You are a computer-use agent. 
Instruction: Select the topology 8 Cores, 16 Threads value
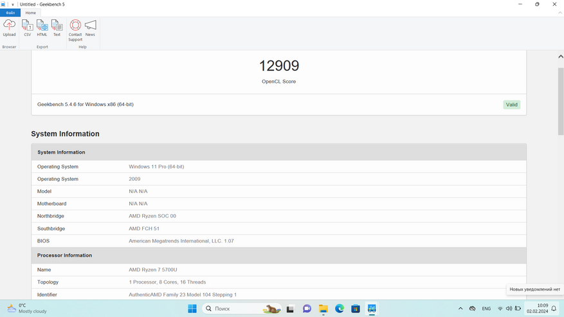(167, 282)
